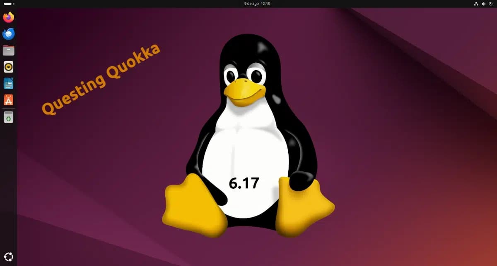
Task: Click the volume icon in top bar
Action: coord(483,3)
